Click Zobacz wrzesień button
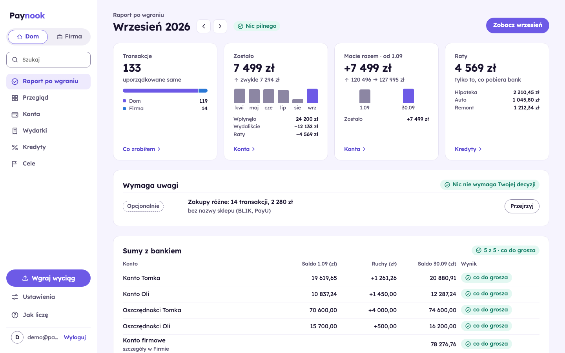 pos(518,25)
